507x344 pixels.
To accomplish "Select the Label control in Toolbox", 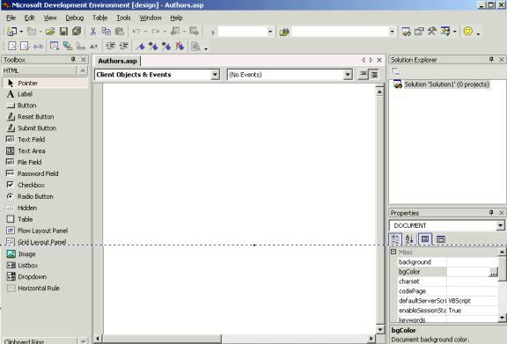I will tap(45, 94).
